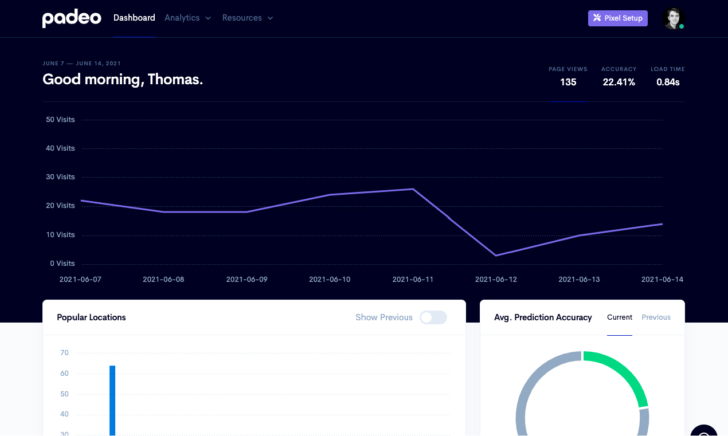Toggle the Show Previous switch
This screenshot has height=436, width=728.
coord(433,317)
